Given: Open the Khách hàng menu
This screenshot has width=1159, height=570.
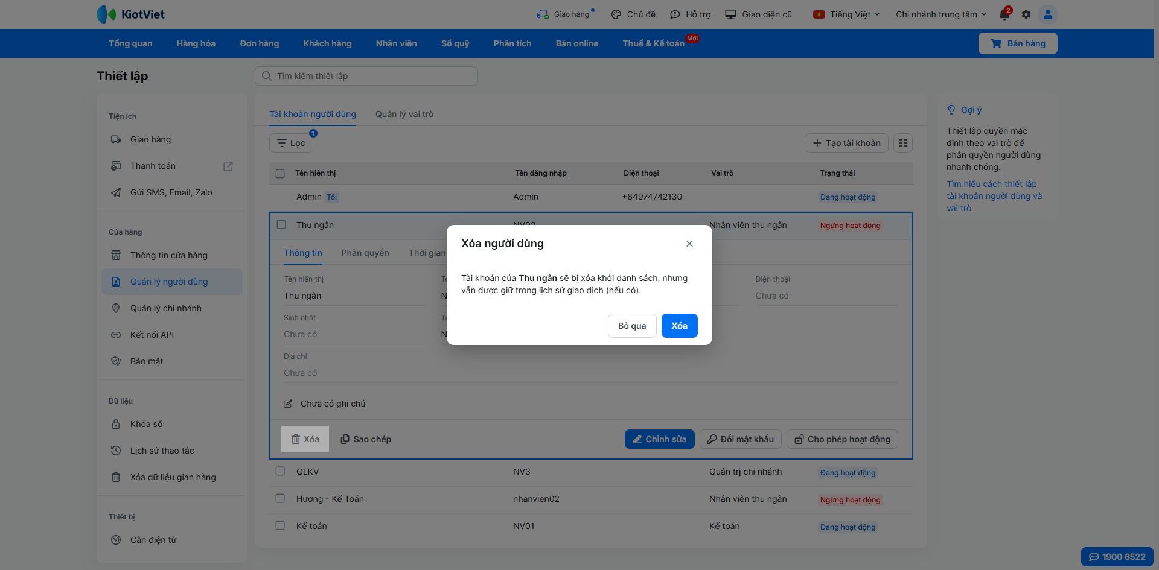Looking at the screenshot, I should pos(327,43).
